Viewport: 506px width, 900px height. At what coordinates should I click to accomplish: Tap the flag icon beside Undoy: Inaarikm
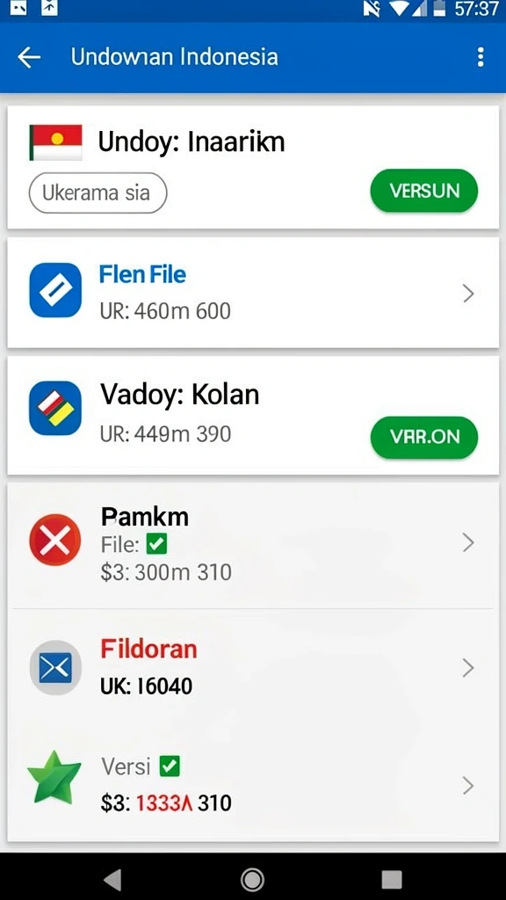55,142
